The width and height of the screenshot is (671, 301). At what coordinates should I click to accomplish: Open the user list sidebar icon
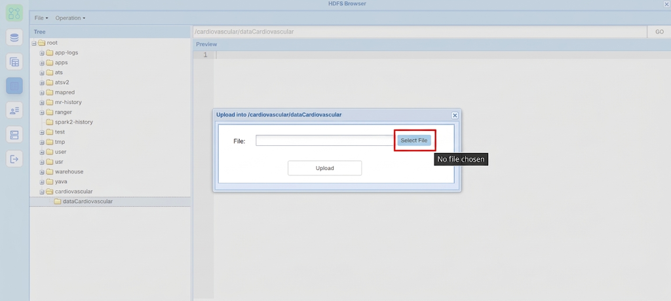coord(14,111)
